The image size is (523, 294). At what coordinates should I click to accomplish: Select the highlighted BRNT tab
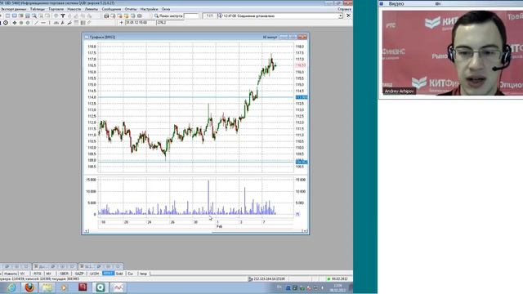(x=108, y=274)
